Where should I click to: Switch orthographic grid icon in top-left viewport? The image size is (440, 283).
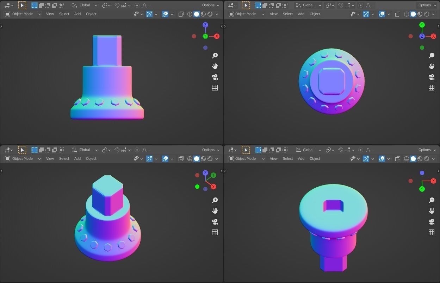(x=215, y=88)
